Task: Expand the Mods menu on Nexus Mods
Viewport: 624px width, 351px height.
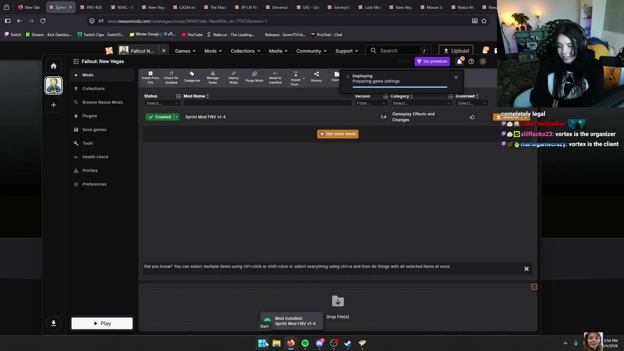Action: (213, 51)
